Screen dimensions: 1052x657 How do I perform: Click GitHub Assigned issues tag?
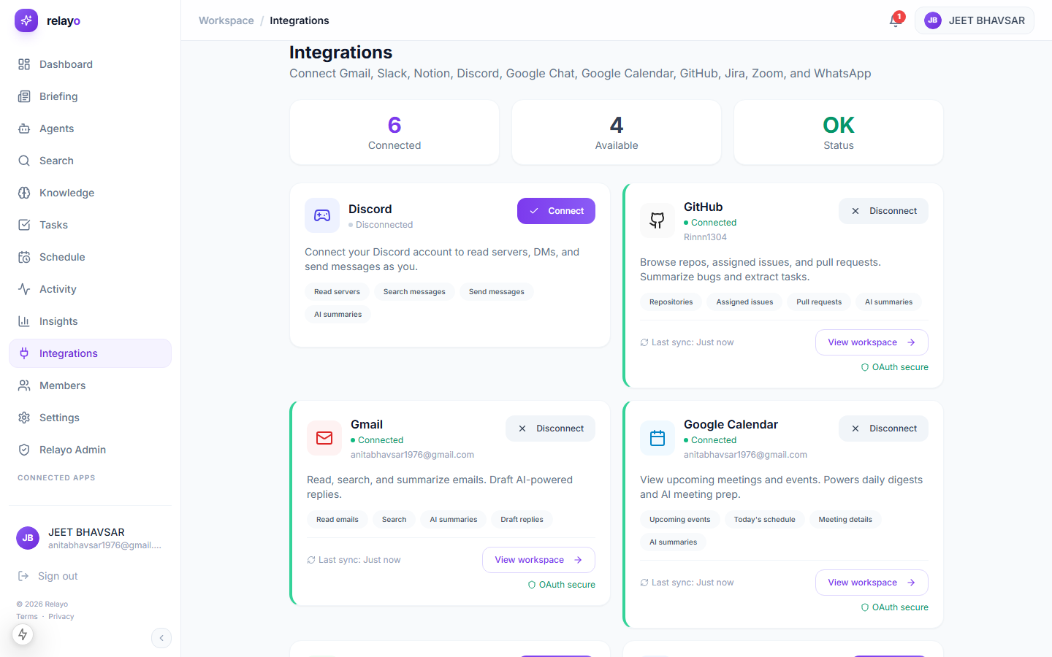point(744,302)
